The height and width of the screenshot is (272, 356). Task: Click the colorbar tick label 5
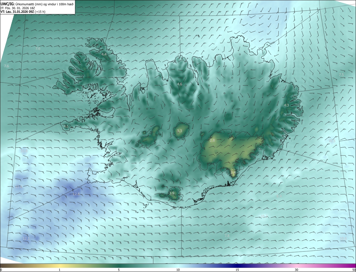point(119,270)
